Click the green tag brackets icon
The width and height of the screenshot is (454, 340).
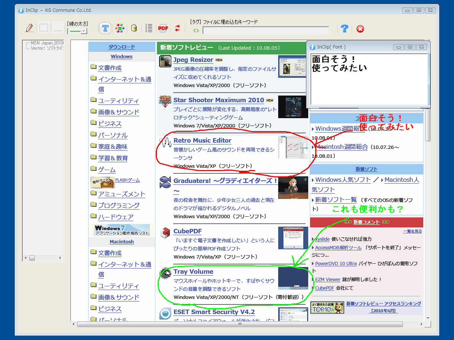(196, 31)
